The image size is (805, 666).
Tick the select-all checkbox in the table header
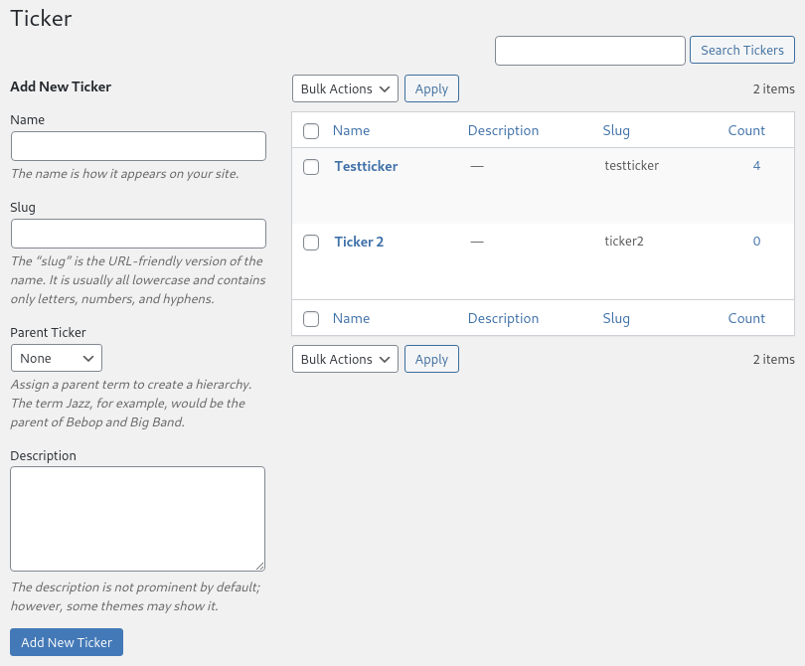click(311, 131)
